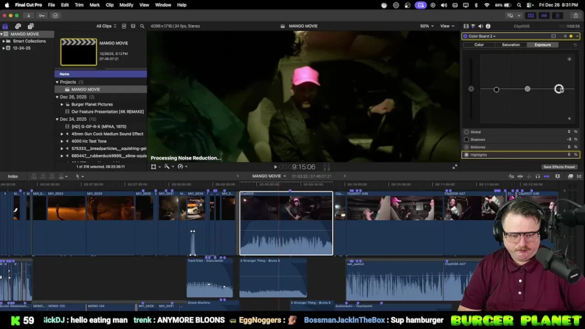Open the All Clips filter dropdown
The image size is (585, 329).
tap(106, 26)
